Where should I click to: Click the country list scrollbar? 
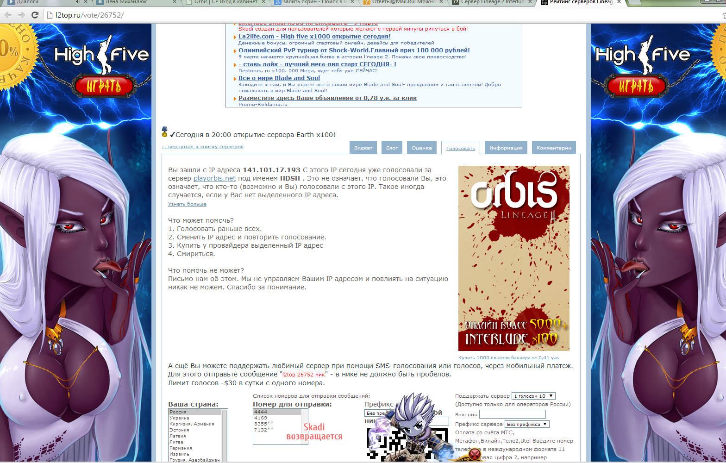point(225,435)
